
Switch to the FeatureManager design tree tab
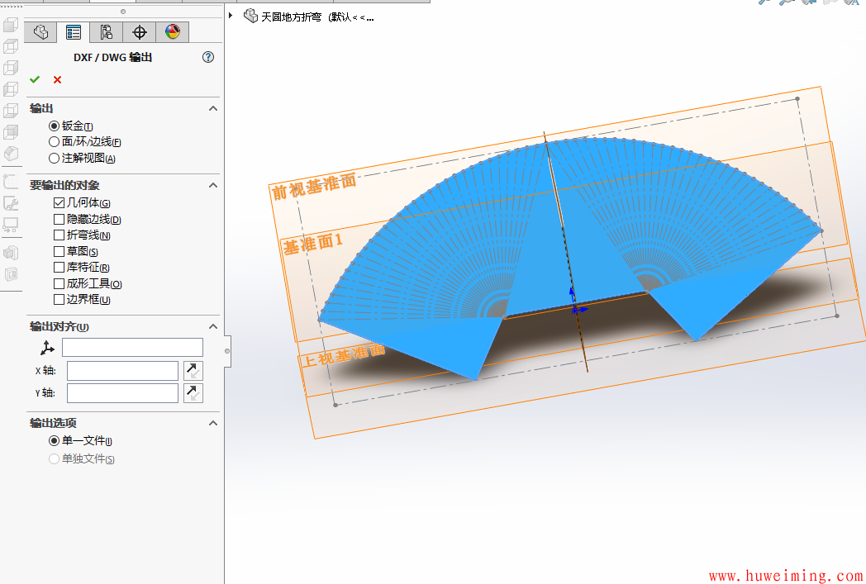pos(40,32)
